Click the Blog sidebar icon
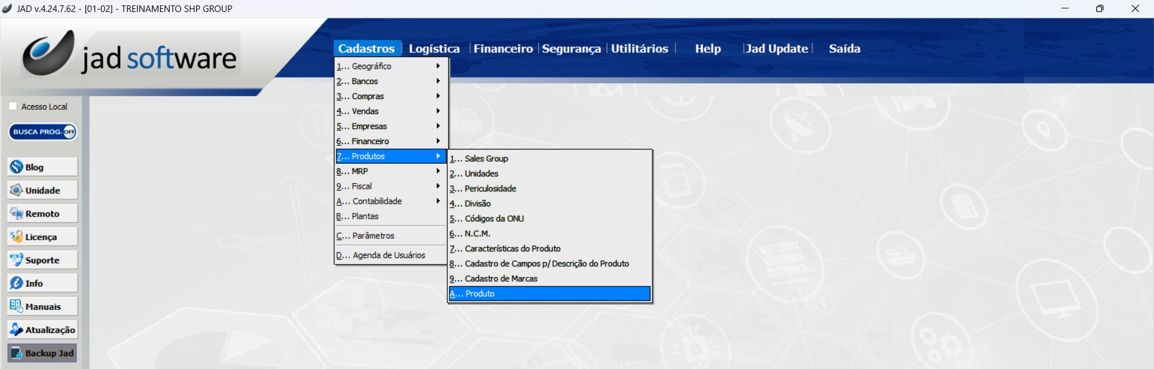The image size is (1154, 369). pos(17,167)
